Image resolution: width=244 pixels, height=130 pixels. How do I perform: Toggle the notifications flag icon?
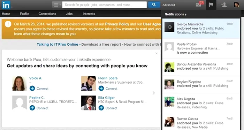(211, 5)
